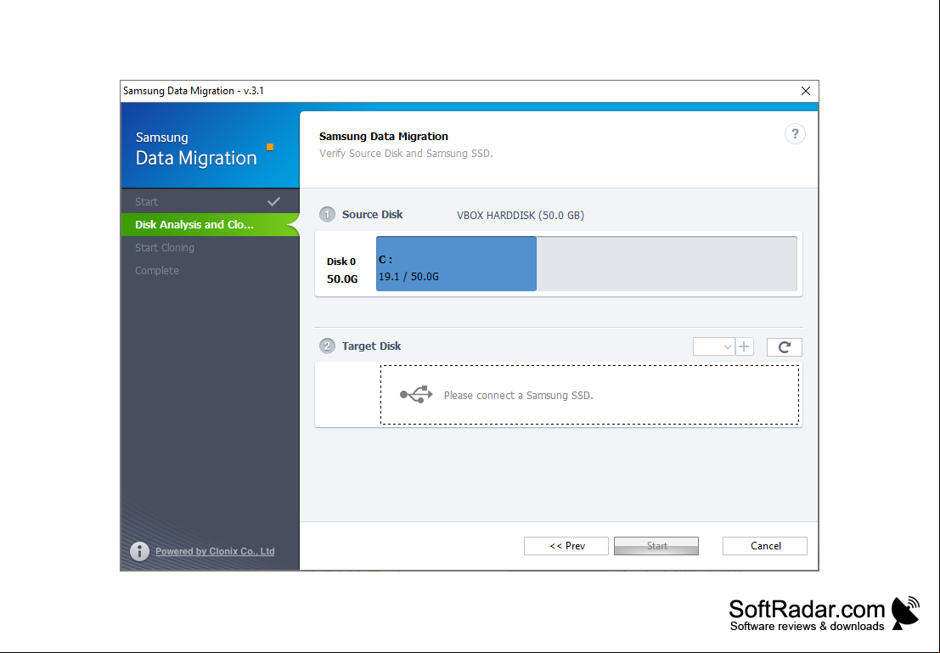
Task: Click the 'Disk 0' label
Action: pyautogui.click(x=341, y=262)
